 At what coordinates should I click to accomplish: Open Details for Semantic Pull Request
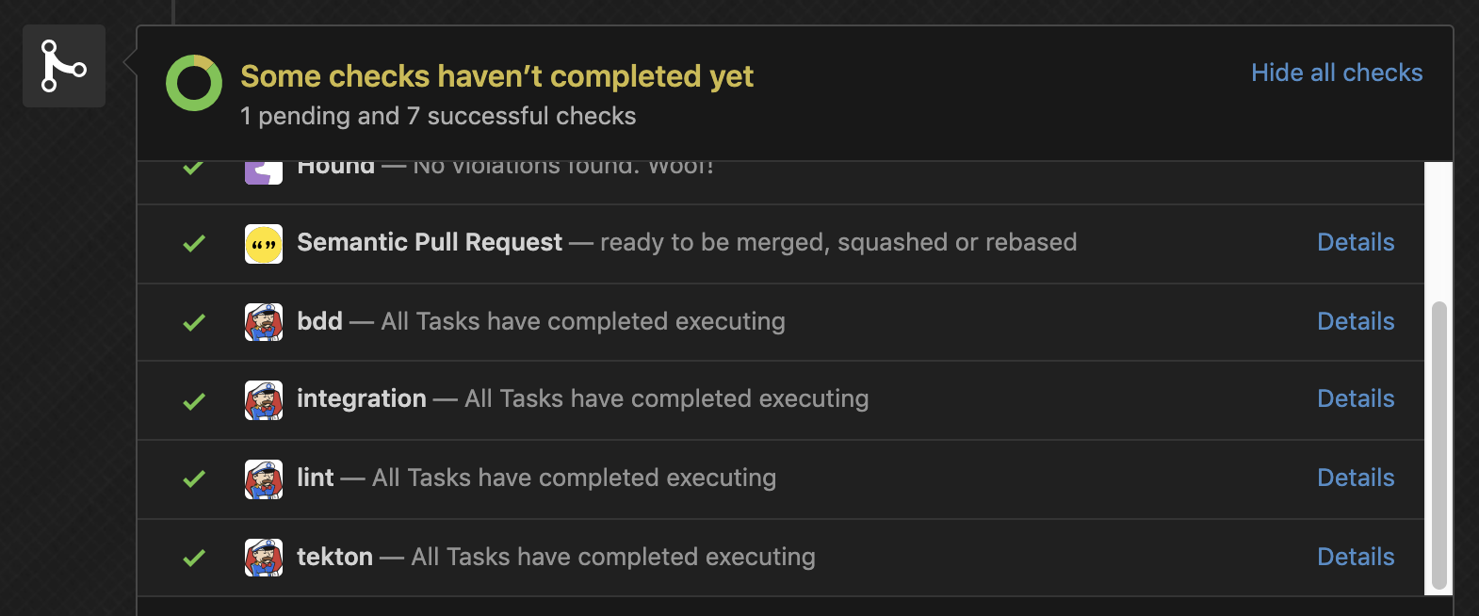coord(1356,243)
